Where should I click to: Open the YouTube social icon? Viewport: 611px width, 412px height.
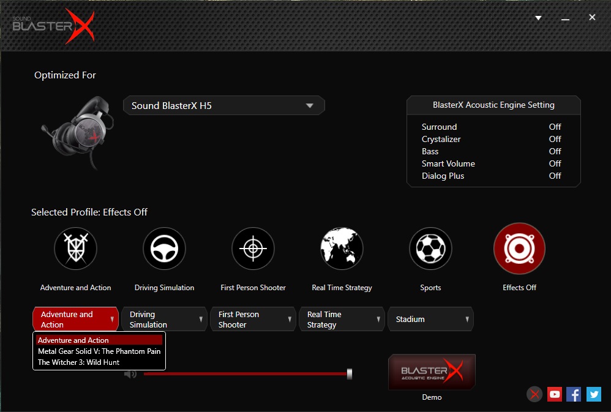(x=554, y=394)
